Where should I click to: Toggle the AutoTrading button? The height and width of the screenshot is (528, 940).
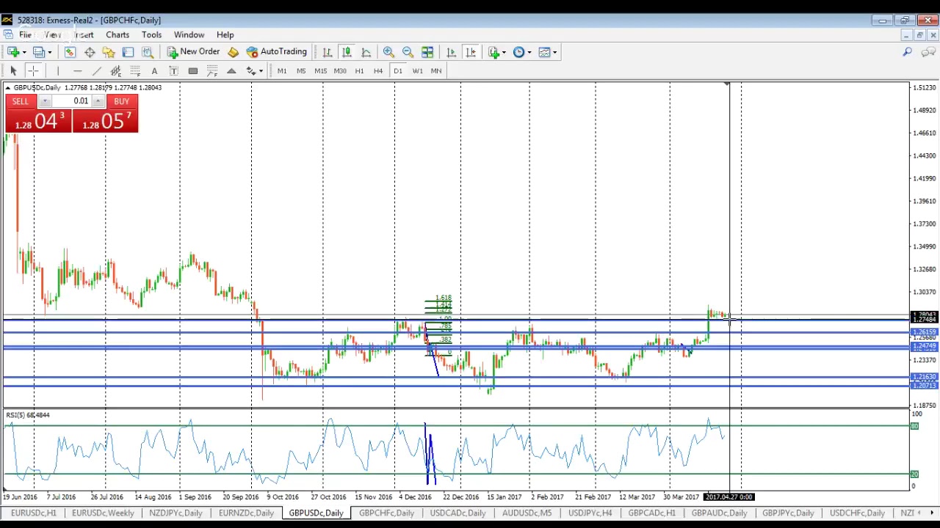[x=277, y=52]
